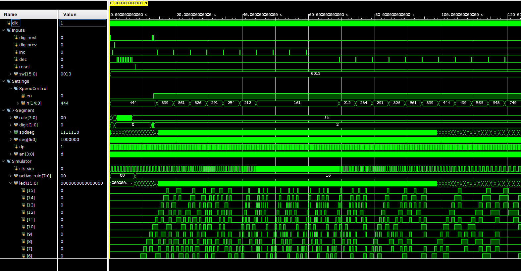Click the clk_sim signal icon
This screenshot has width=521, height=271.
(16, 168)
